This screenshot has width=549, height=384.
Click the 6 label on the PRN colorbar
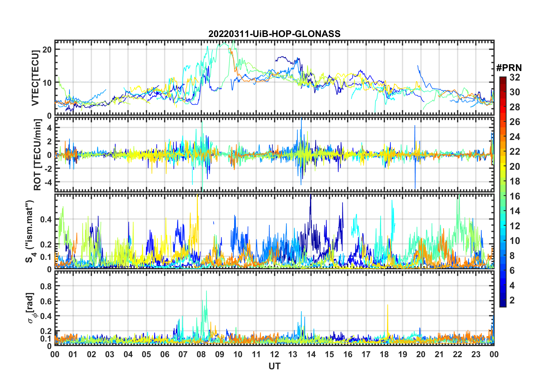(512, 271)
